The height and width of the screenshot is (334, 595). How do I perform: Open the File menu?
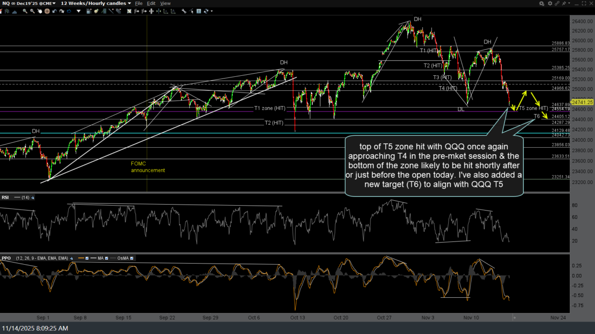click(x=139, y=3)
